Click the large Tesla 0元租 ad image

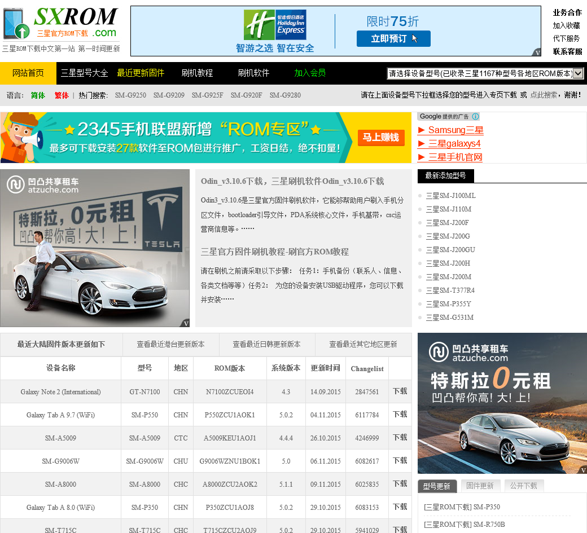point(95,248)
